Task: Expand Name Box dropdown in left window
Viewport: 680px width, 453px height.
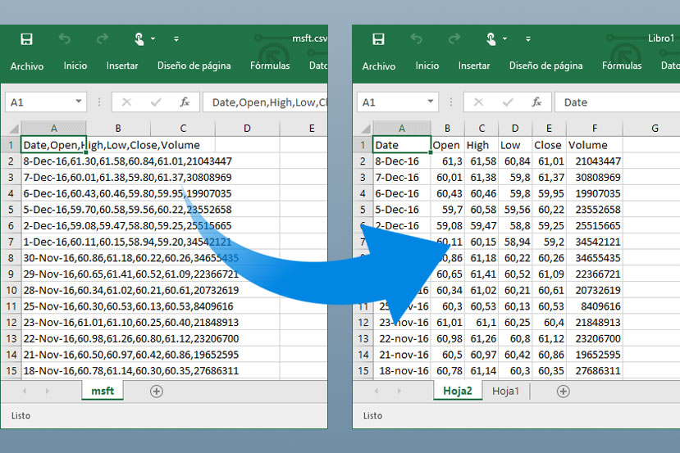Action: 79,102
